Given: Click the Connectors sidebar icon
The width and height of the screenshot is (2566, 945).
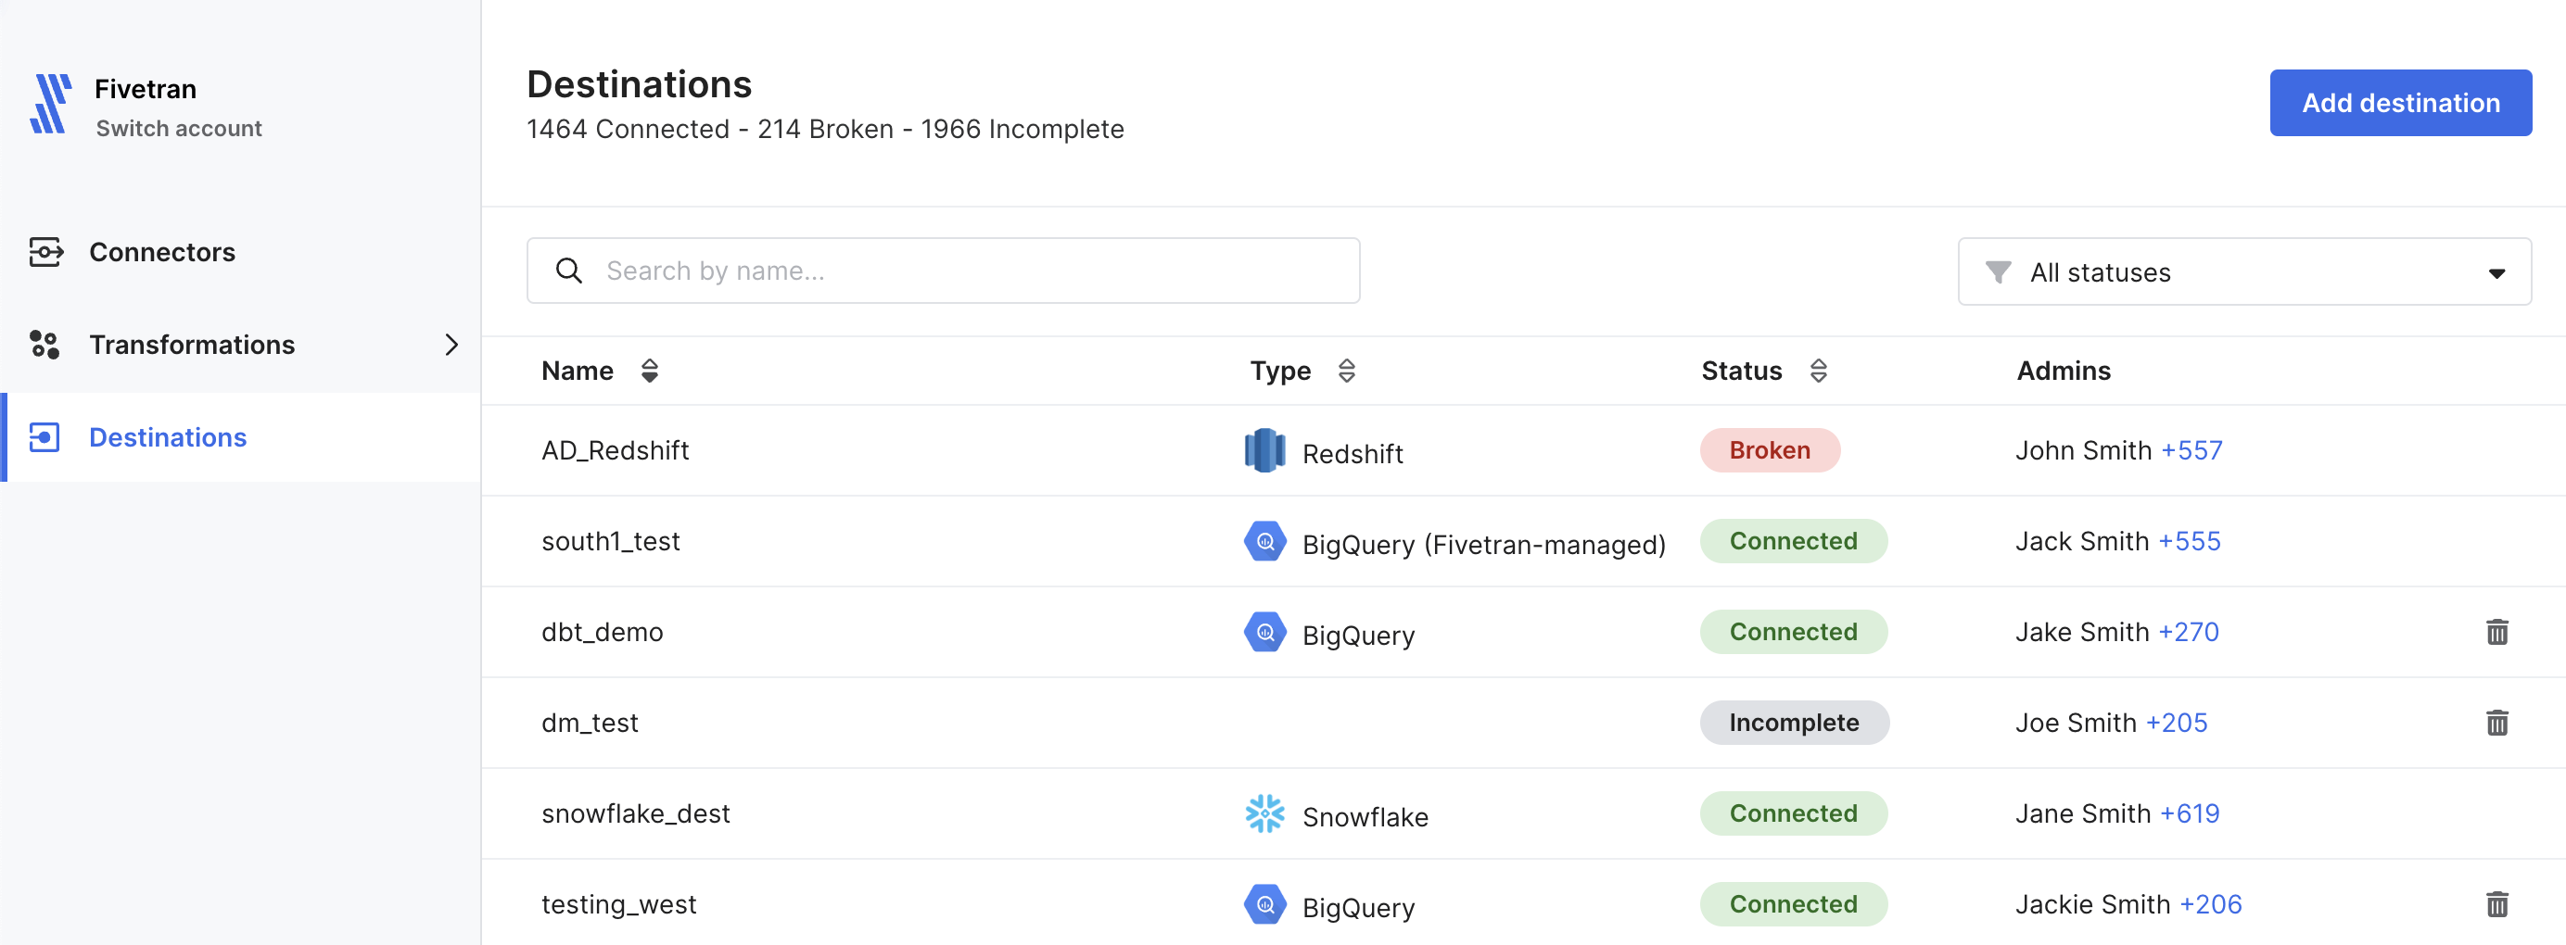Looking at the screenshot, I should [x=44, y=252].
